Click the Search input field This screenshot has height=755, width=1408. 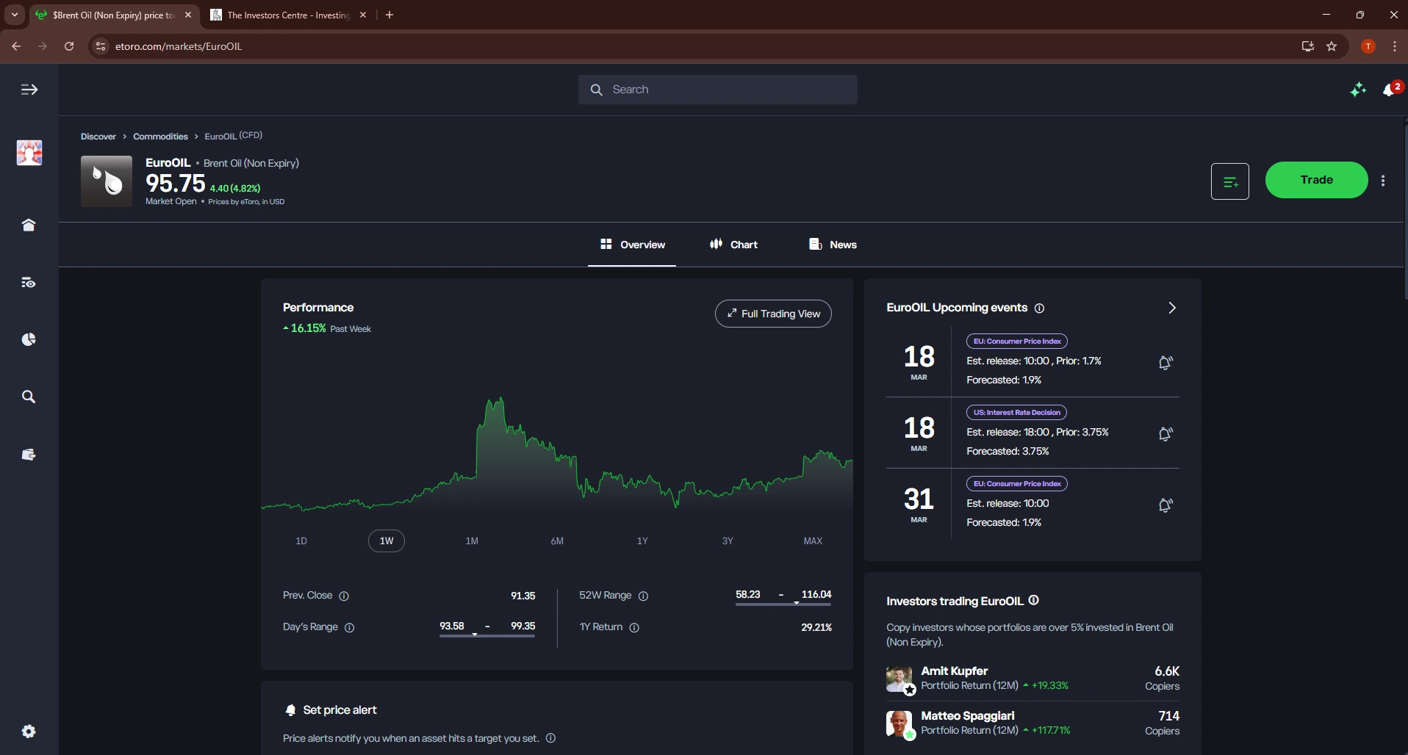click(718, 90)
